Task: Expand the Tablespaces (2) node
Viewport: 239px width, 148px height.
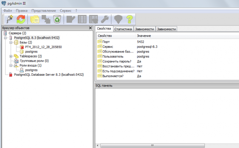Action: tap(11, 56)
